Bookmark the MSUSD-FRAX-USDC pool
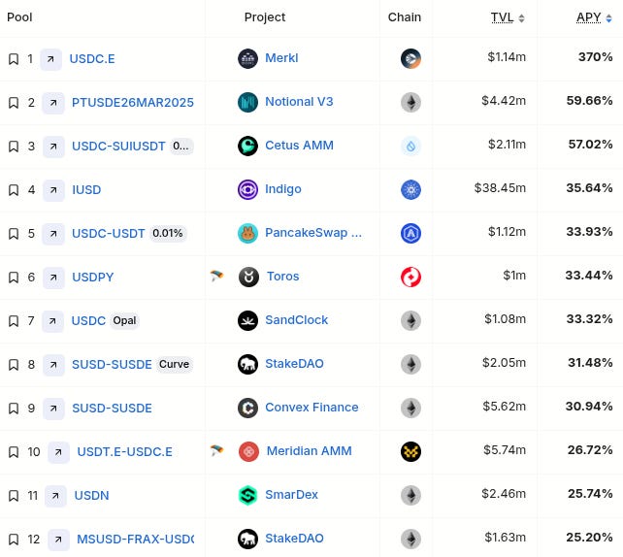The height and width of the screenshot is (557, 623). [x=14, y=540]
